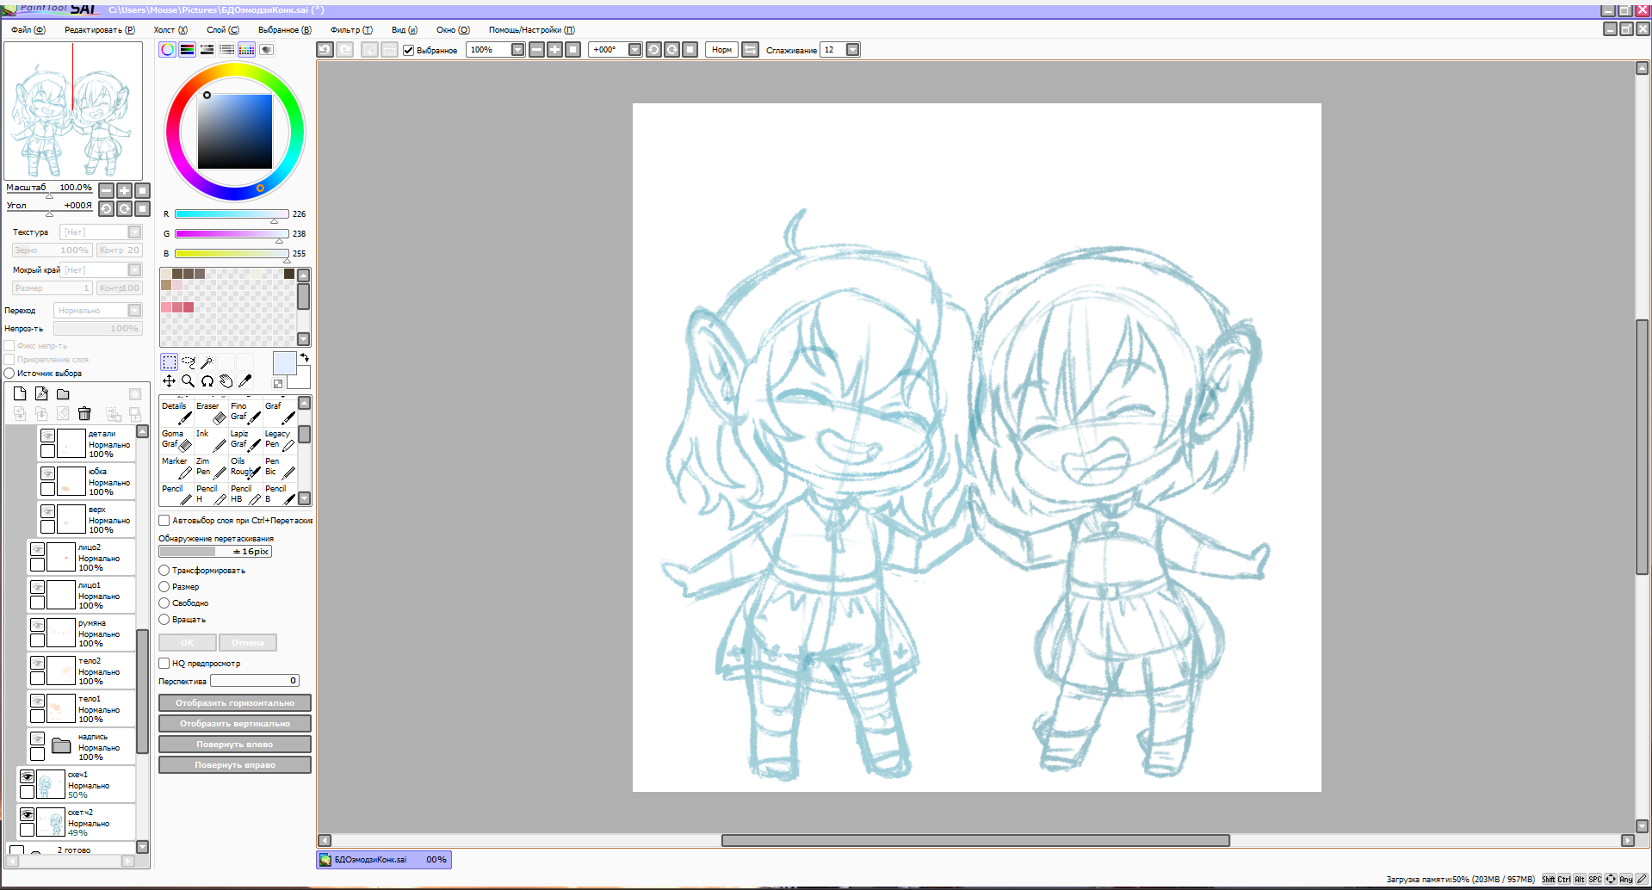Open the rotation angle +000° dropdown

click(x=634, y=50)
